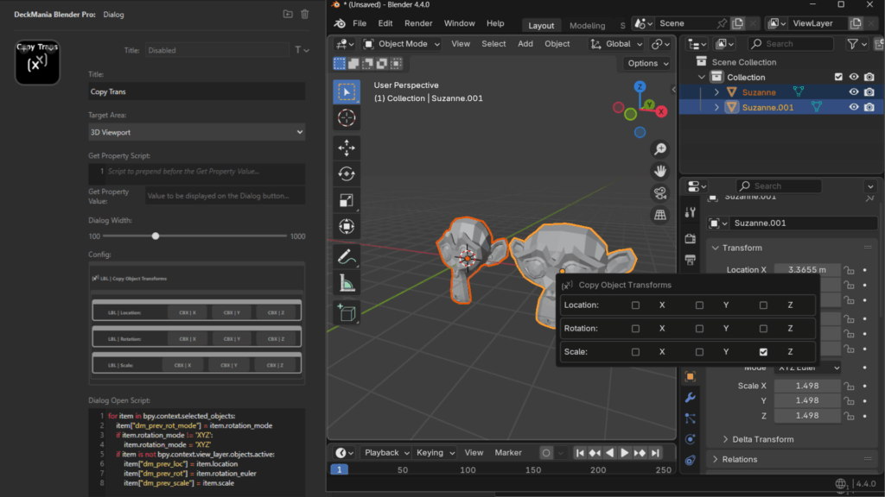The image size is (885, 497).
Task: Select the Measure tool
Action: (347, 283)
